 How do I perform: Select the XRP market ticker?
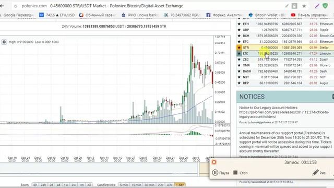click(246, 30)
